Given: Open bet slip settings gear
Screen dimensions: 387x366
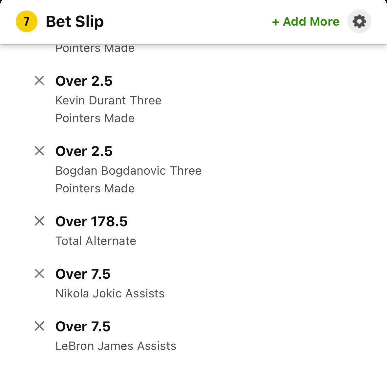Looking at the screenshot, I should pos(359,22).
